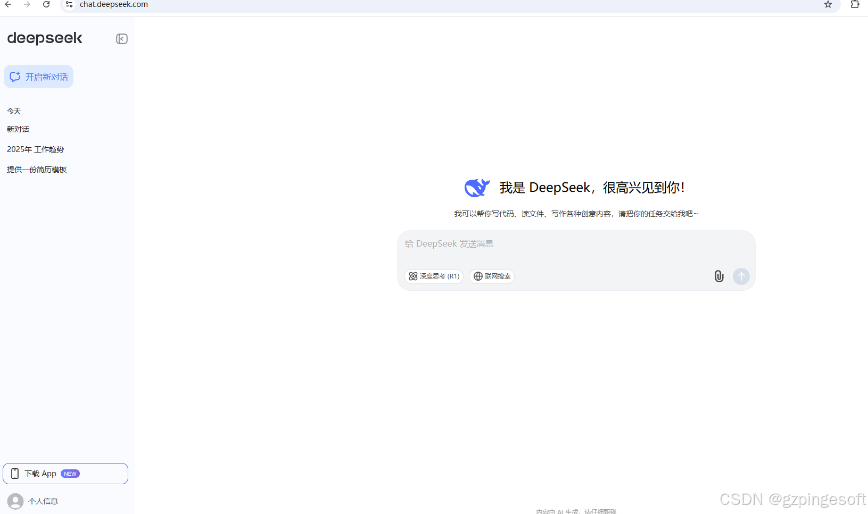Screen dimensions: 868x514
Task: Click the send arrow button
Action: 741,276
